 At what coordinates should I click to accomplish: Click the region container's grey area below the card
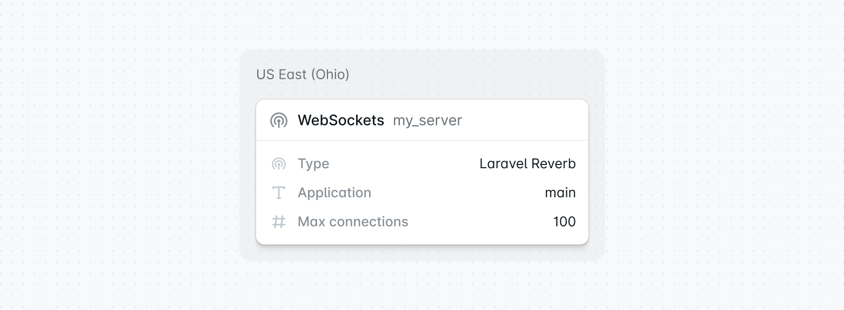pyautogui.click(x=421, y=253)
